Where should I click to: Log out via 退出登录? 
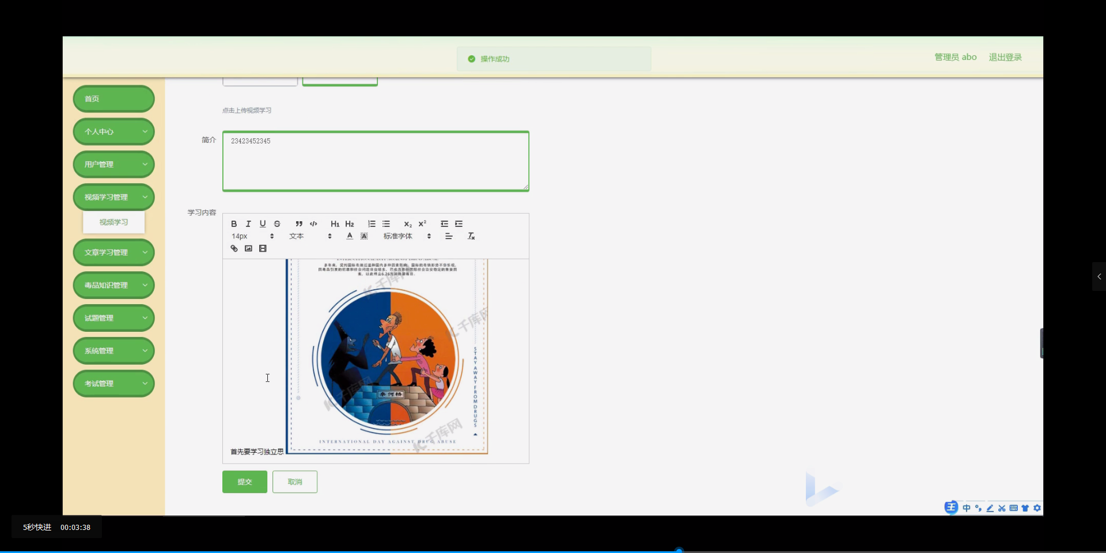tap(1005, 57)
